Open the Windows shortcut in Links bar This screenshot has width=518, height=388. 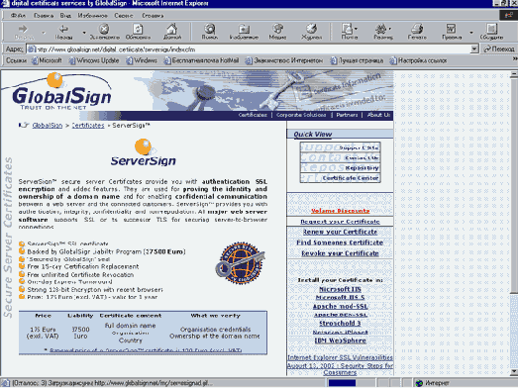click(142, 60)
